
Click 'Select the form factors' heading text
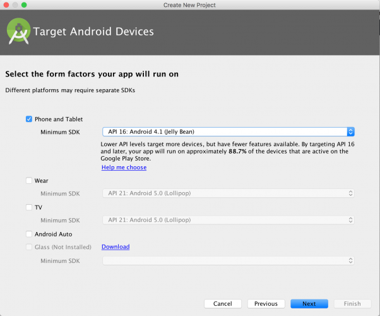[x=92, y=74]
